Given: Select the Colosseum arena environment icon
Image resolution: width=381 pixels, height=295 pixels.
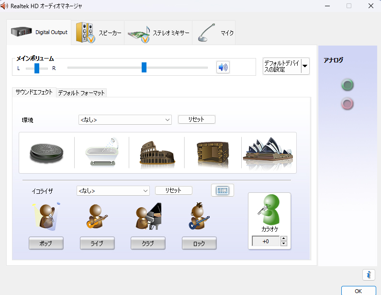Looking at the screenshot, I should [x=157, y=153].
